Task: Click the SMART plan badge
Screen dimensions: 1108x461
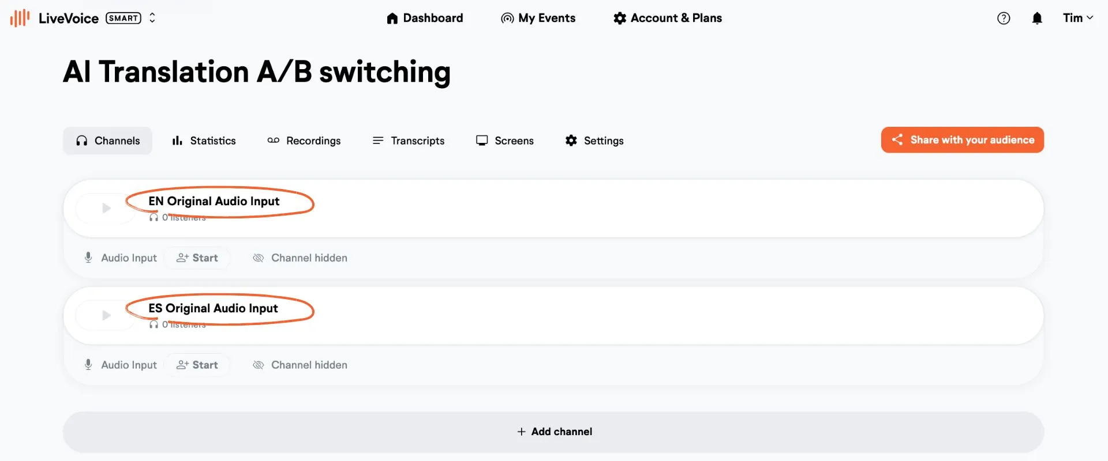Action: point(123,18)
